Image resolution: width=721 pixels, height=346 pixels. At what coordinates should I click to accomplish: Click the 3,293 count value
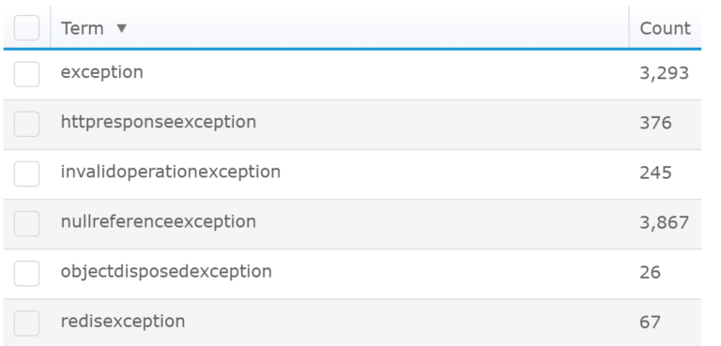(x=665, y=73)
